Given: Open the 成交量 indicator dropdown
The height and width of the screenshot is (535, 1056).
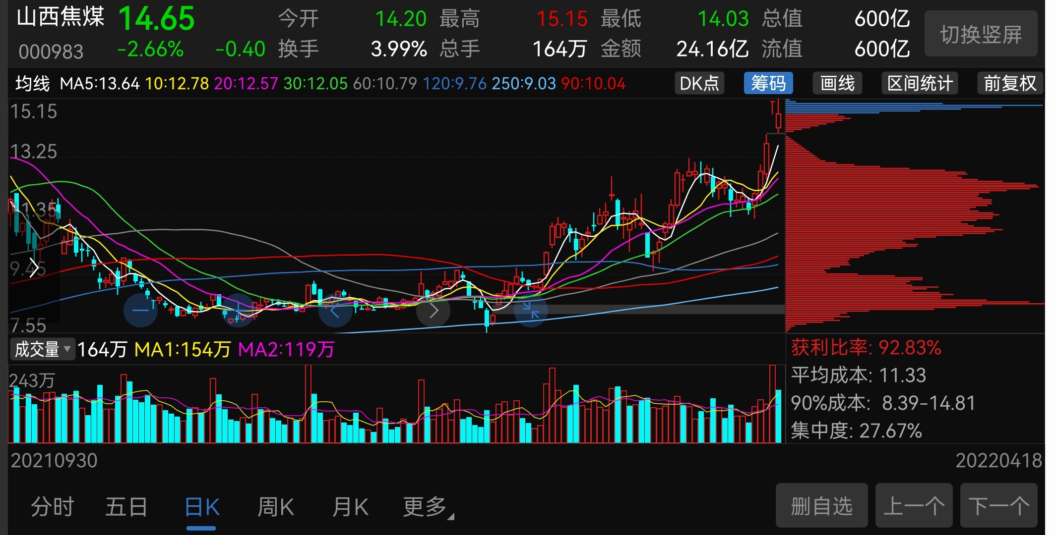Looking at the screenshot, I should [x=43, y=349].
